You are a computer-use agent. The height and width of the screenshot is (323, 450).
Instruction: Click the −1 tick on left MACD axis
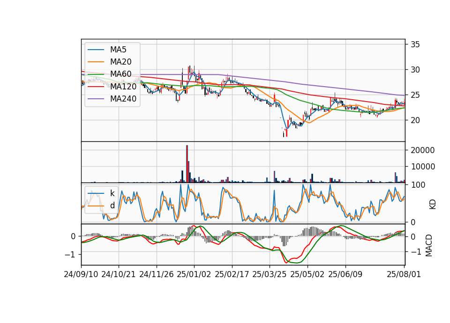tap(71, 255)
